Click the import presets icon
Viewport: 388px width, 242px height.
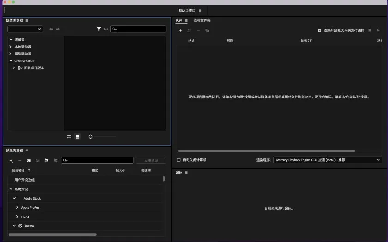pos(47,160)
